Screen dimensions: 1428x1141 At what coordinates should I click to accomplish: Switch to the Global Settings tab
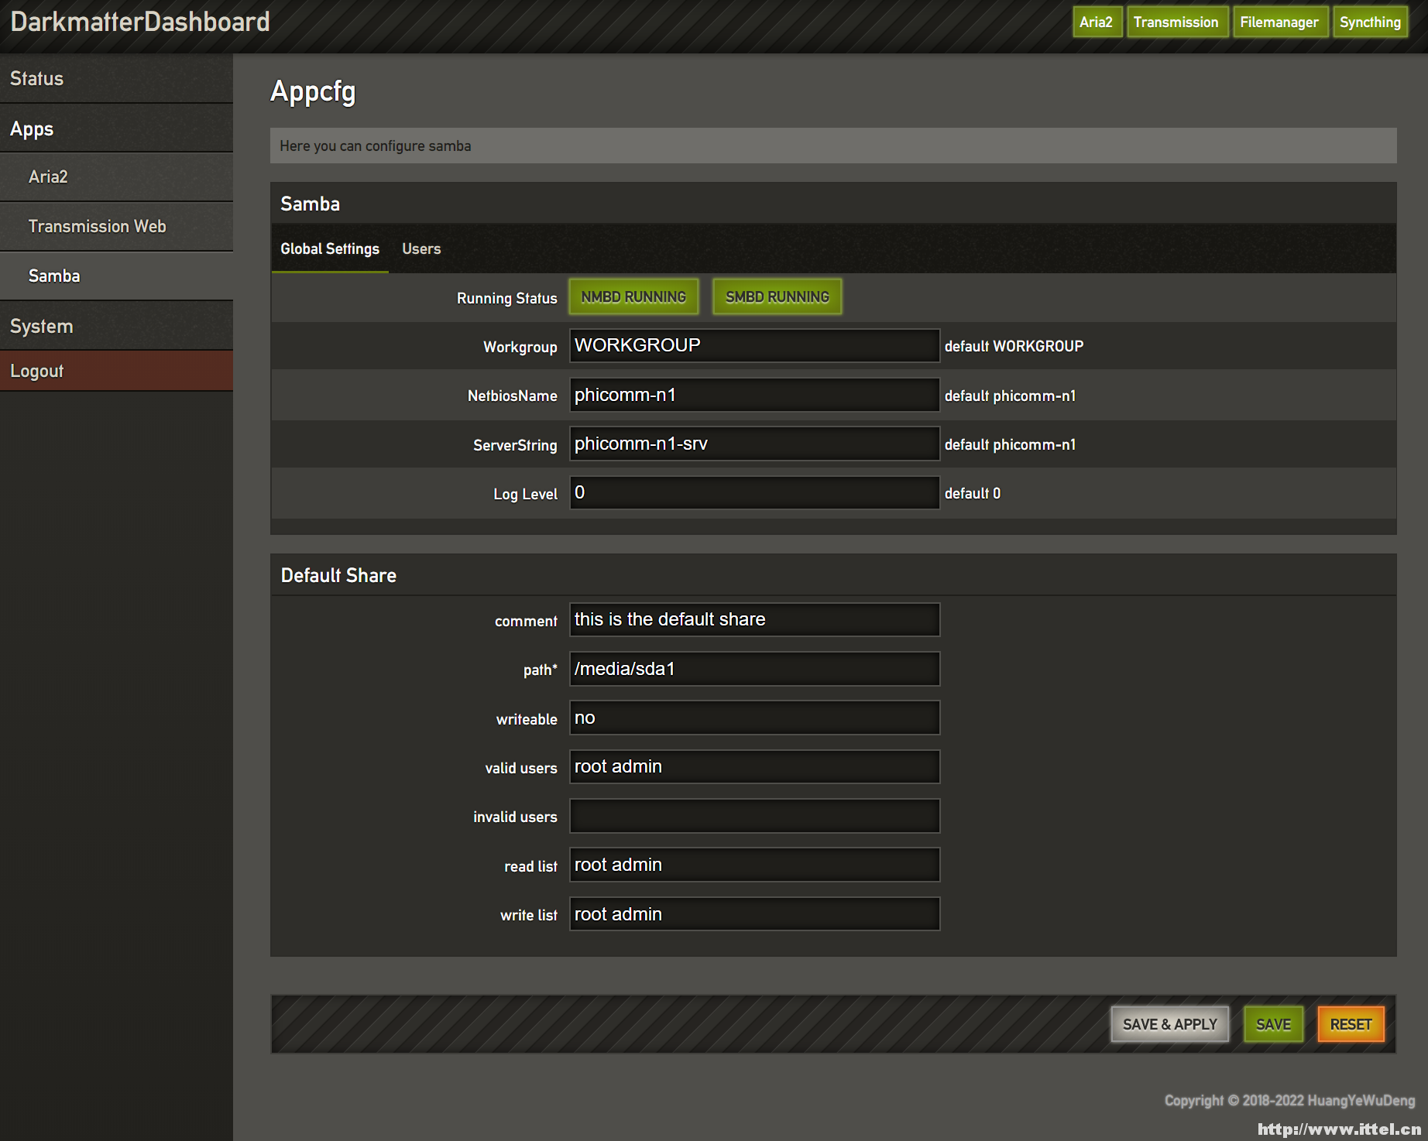(x=330, y=248)
